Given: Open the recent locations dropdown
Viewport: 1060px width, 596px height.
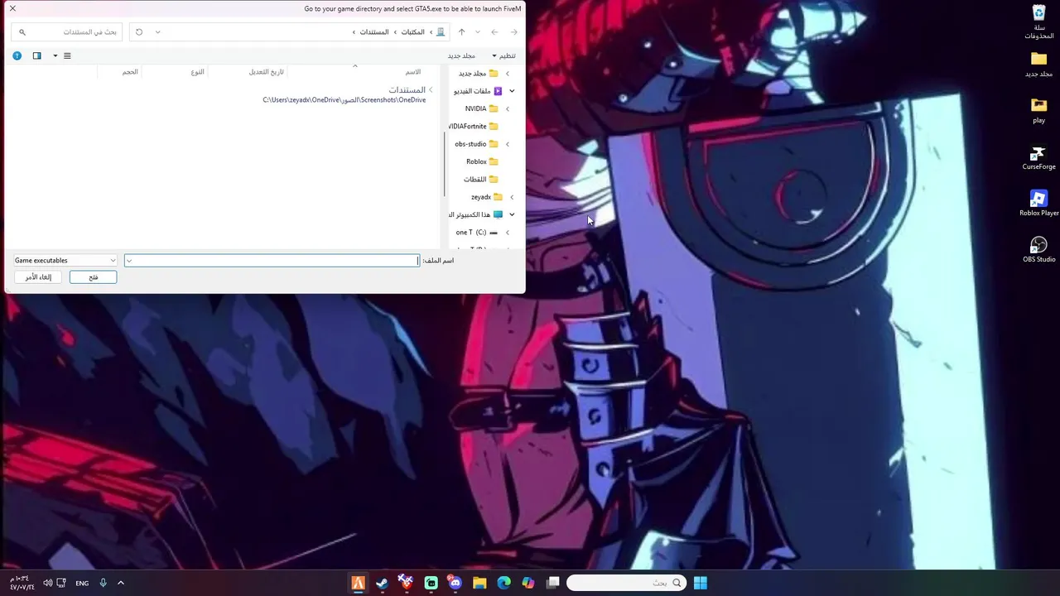Looking at the screenshot, I should click(x=478, y=32).
